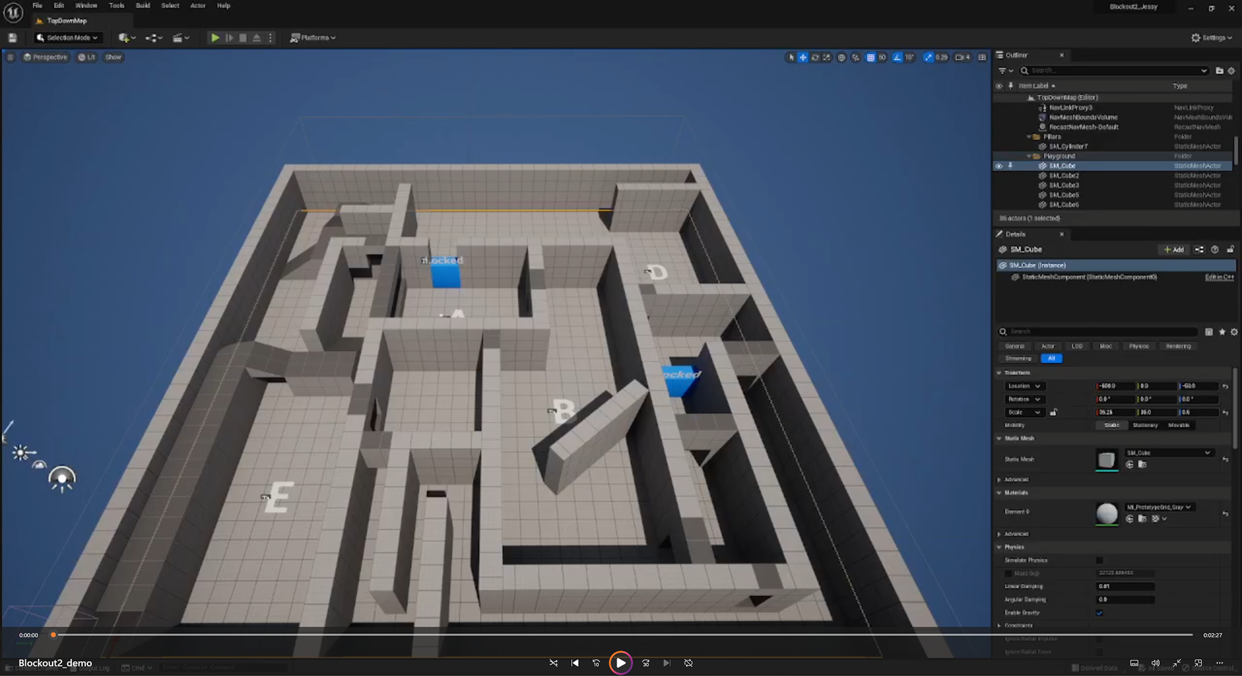Open surface snapping options in viewport

(x=856, y=58)
